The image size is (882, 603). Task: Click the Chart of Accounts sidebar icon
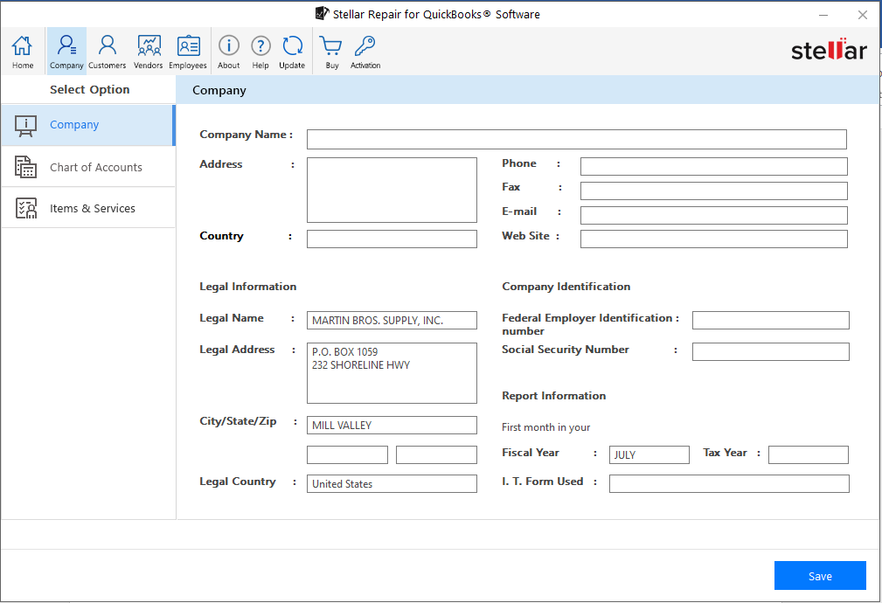25,167
